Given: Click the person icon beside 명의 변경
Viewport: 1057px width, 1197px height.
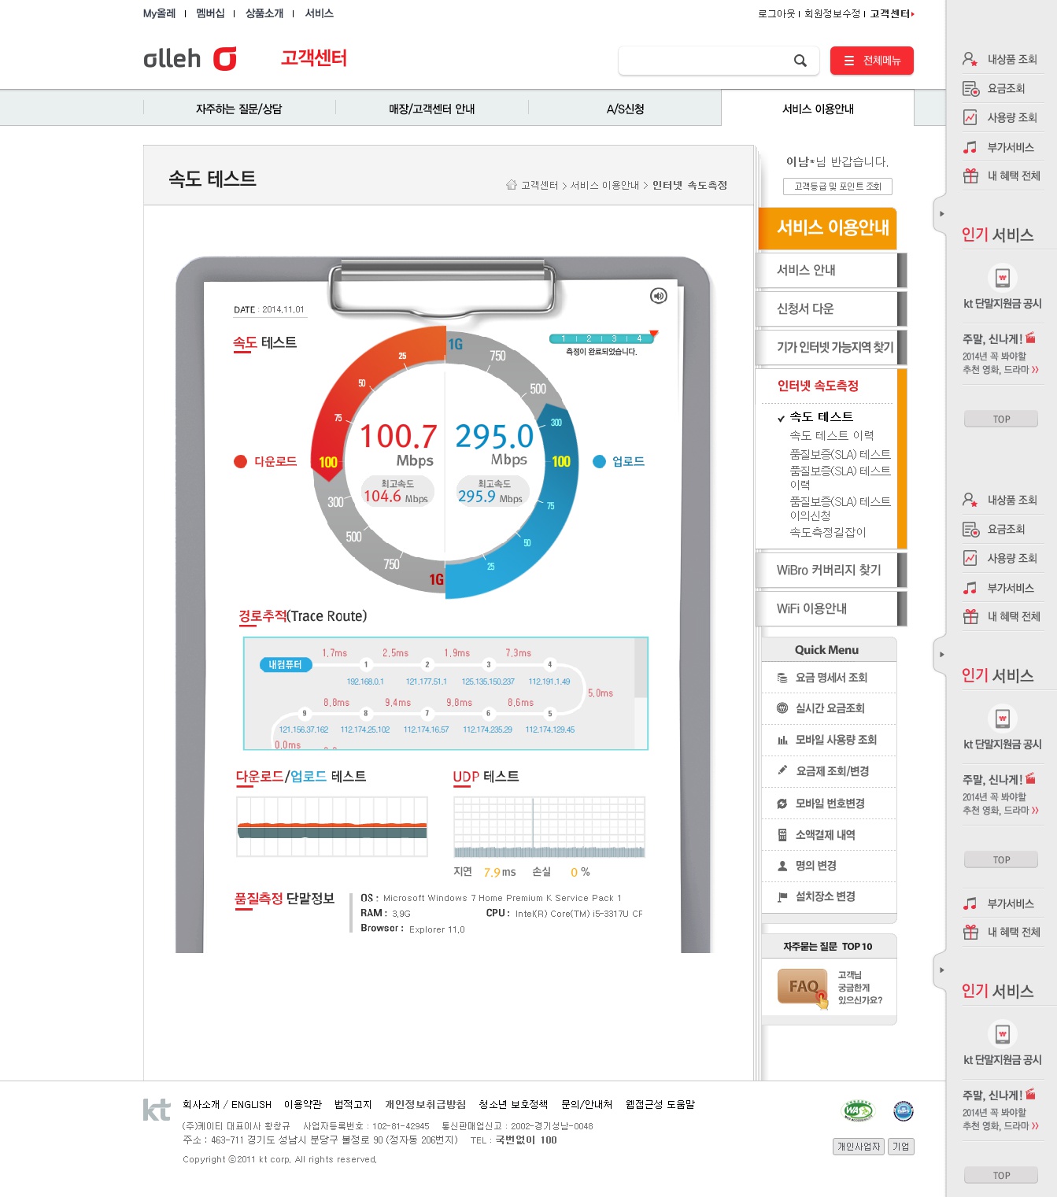Looking at the screenshot, I should point(782,866).
